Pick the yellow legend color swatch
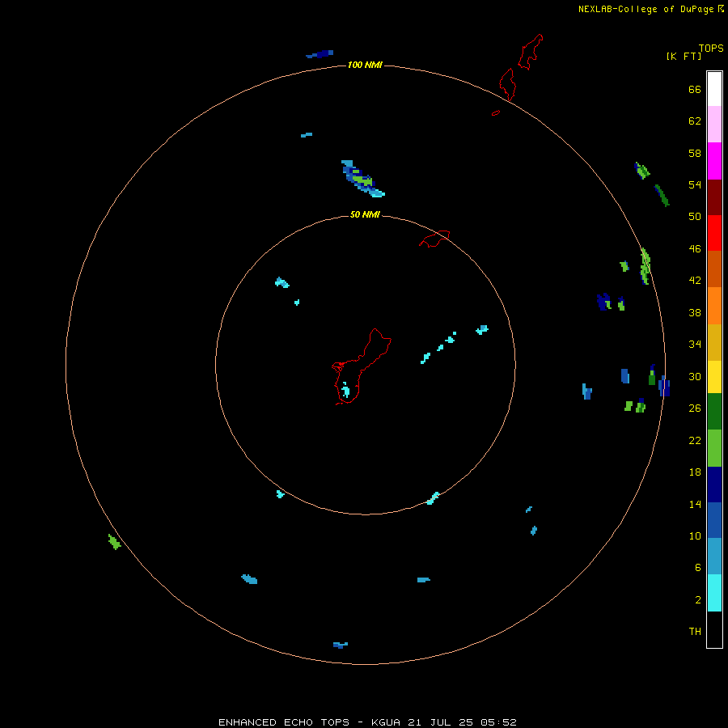The width and height of the screenshot is (728, 728). [714, 377]
